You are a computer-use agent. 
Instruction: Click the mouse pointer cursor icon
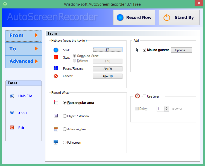pos(137,50)
